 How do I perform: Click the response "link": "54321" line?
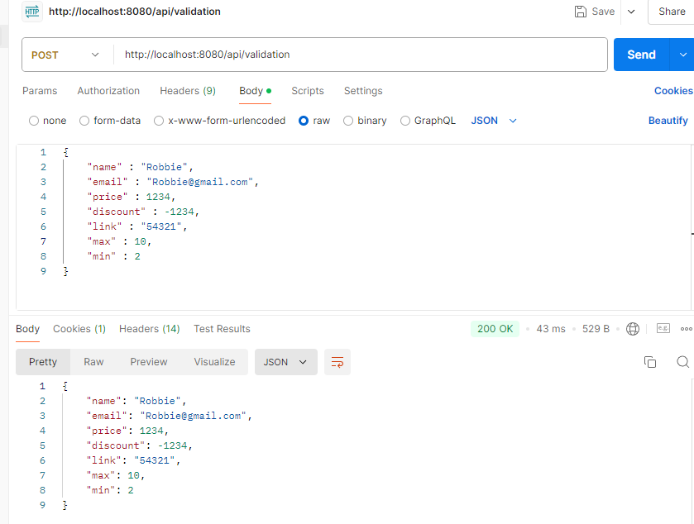(133, 460)
